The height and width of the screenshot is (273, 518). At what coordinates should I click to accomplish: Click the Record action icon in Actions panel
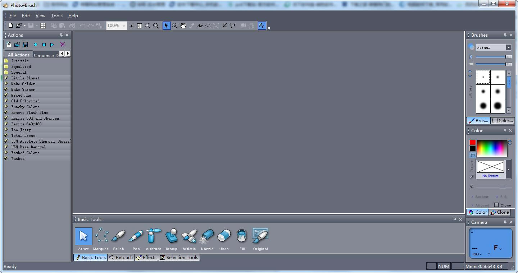click(36, 45)
